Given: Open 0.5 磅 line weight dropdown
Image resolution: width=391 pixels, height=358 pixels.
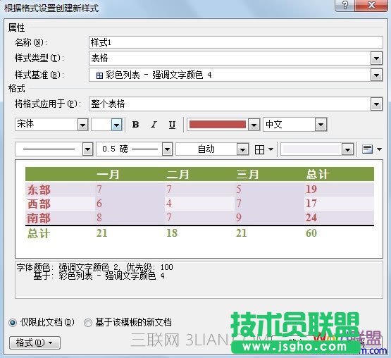Looking at the screenshot, I should point(167,149).
